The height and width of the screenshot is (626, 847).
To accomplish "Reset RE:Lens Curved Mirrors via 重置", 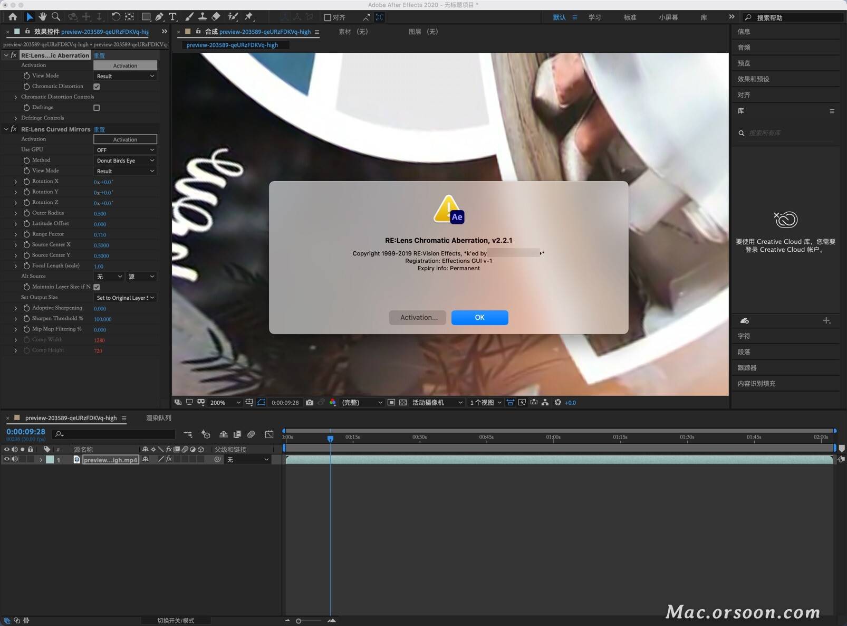I will click(x=99, y=129).
